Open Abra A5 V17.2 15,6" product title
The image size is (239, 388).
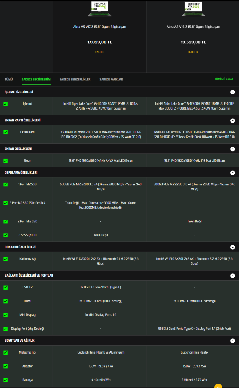coord(100,27)
